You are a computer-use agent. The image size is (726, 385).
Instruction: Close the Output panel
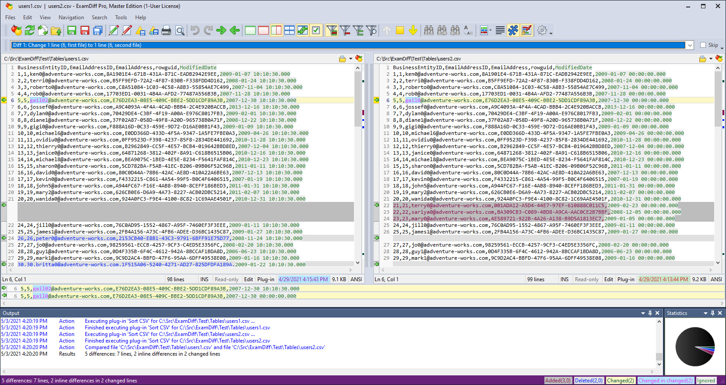coord(657,313)
